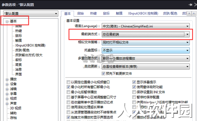Expand the 字幕 tree node
The image size is (197, 121).
pos(7,94)
